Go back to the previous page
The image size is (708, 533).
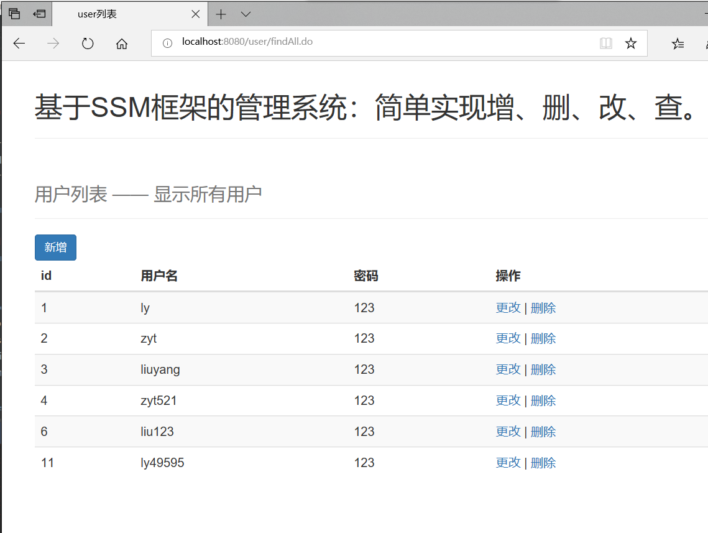click(x=19, y=44)
